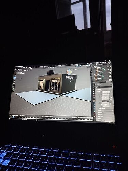Image resolution: width=128 pixels, height=171 pixels.
Task: Toggle eye visibility for Camera row
Action: coord(109,68)
